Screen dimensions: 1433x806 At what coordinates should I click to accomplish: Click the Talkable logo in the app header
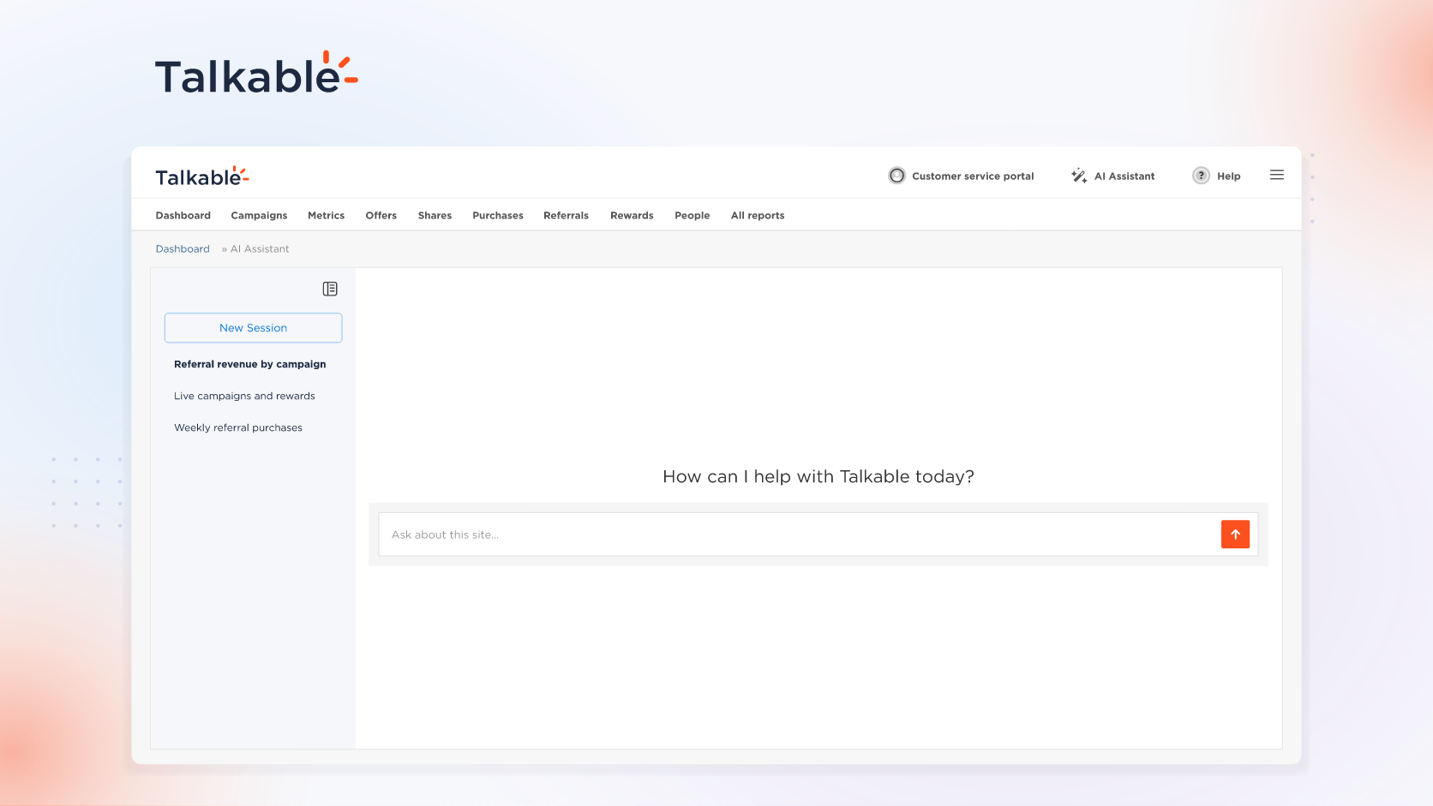(202, 176)
